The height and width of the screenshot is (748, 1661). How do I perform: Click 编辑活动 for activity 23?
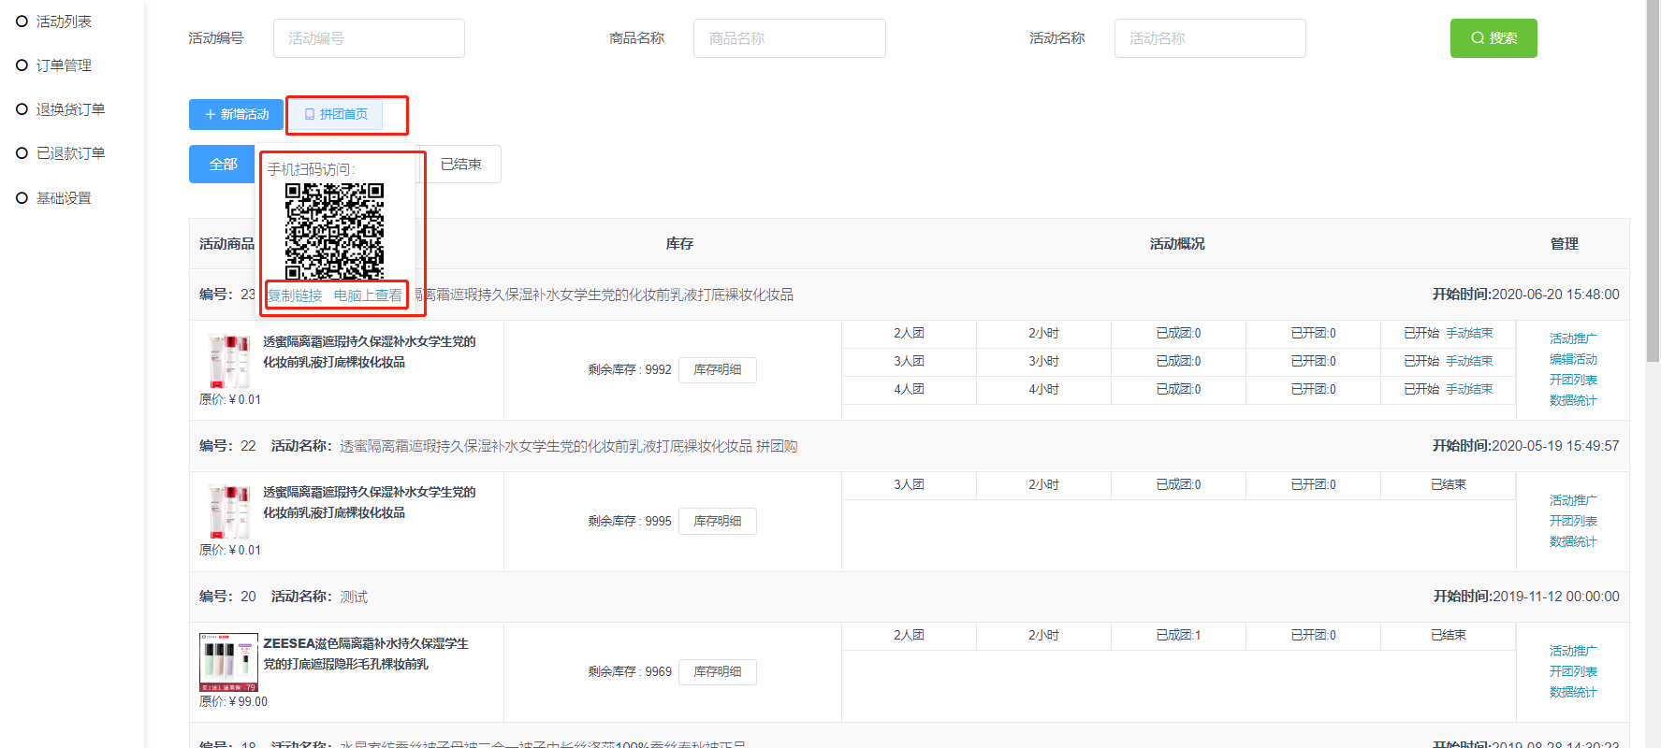click(x=1573, y=359)
